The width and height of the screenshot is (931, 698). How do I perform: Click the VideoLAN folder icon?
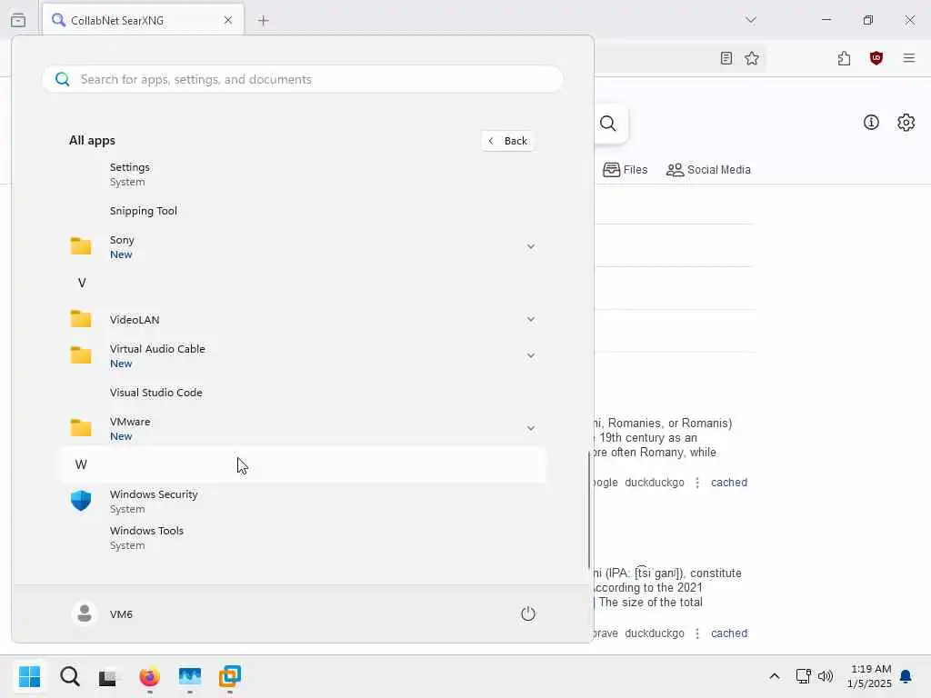coord(81,319)
